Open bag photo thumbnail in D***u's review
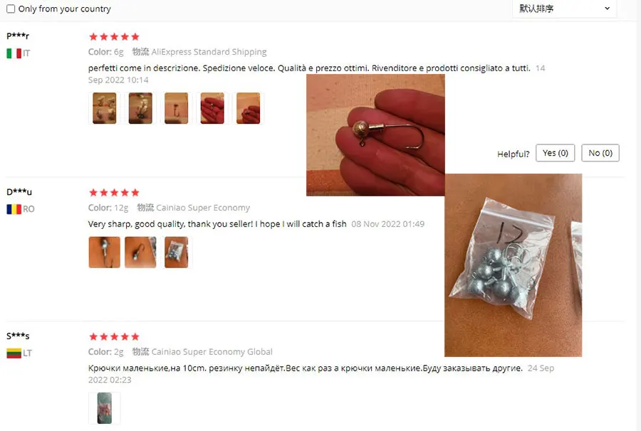 tap(176, 252)
